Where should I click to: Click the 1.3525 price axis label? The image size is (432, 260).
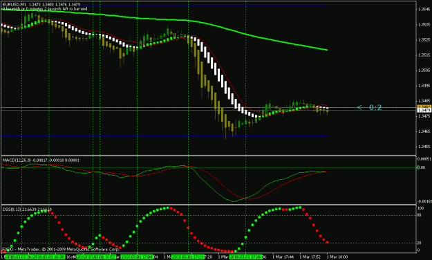click(x=424, y=40)
